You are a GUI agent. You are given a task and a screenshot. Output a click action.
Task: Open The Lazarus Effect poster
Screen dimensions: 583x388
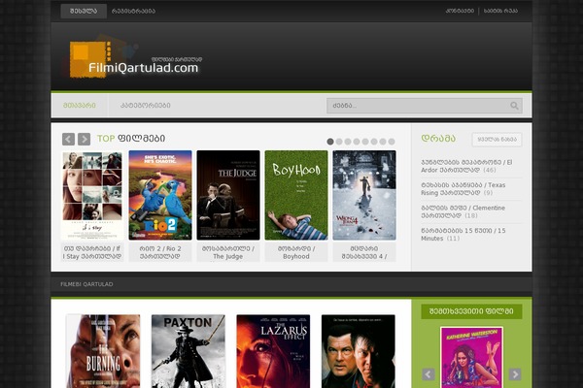click(x=273, y=351)
